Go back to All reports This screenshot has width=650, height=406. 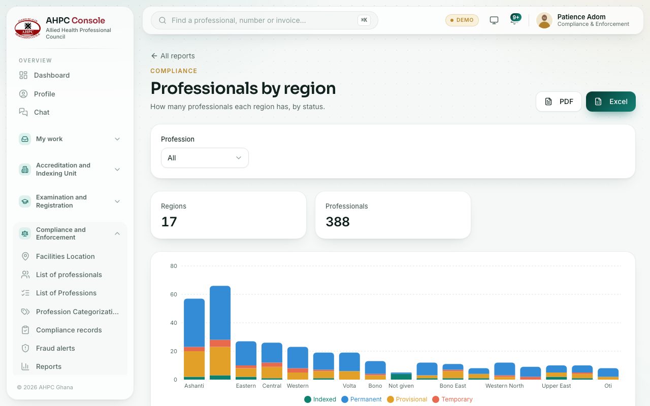click(x=173, y=56)
